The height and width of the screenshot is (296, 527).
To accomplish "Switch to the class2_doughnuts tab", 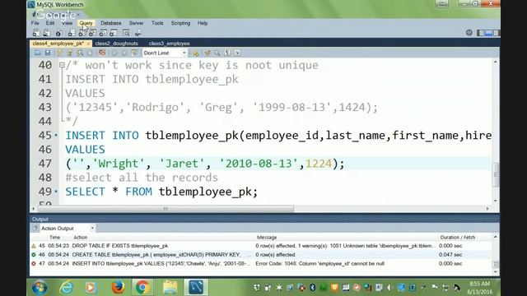I will point(116,44).
